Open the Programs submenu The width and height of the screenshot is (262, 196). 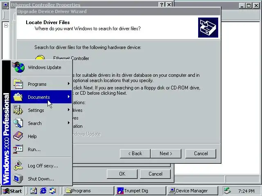[x=41, y=84]
